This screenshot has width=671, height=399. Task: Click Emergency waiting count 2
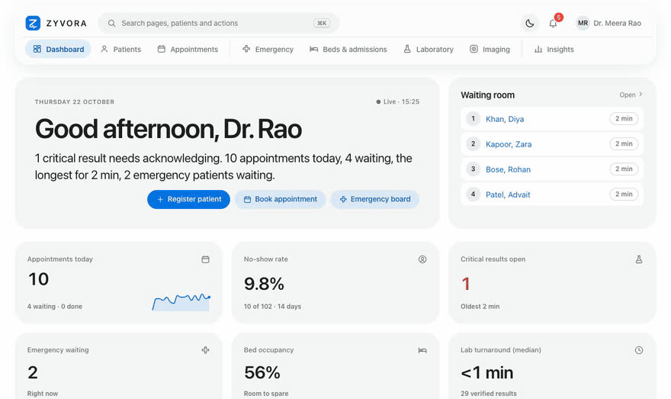[x=33, y=372]
